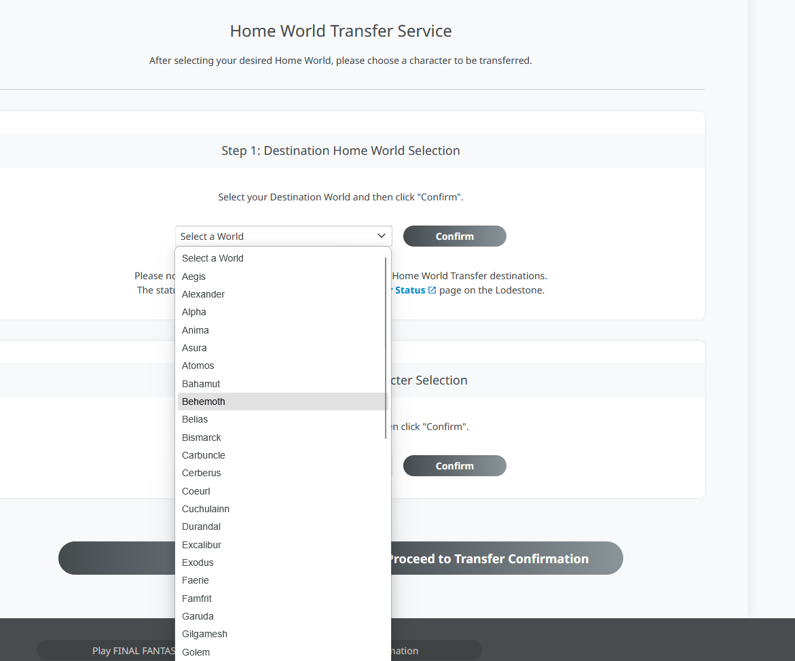
Task: Select Carbuncle from the world list
Action: click(282, 456)
